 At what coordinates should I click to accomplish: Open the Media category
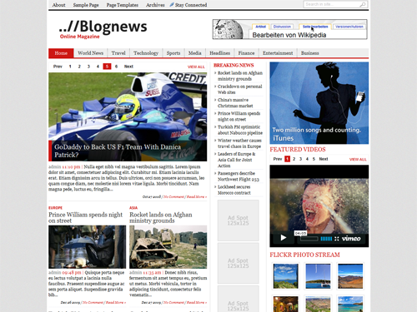point(195,53)
